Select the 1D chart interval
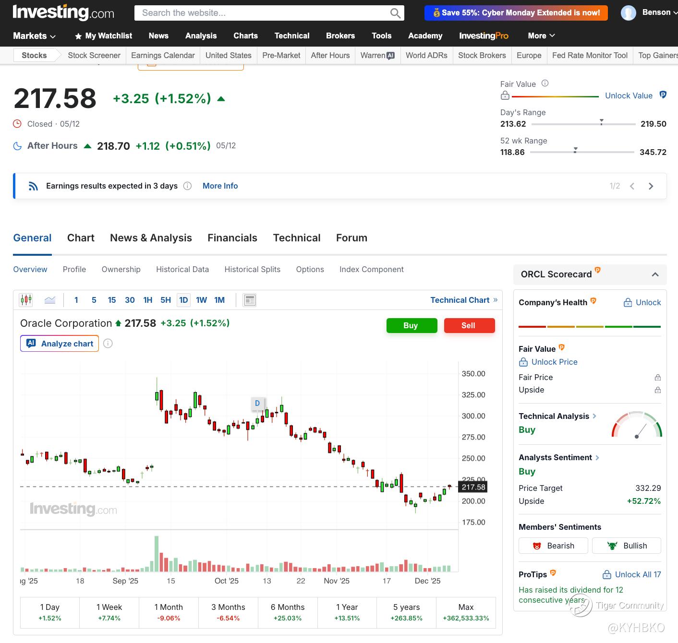This screenshot has width=678, height=643. tap(183, 300)
